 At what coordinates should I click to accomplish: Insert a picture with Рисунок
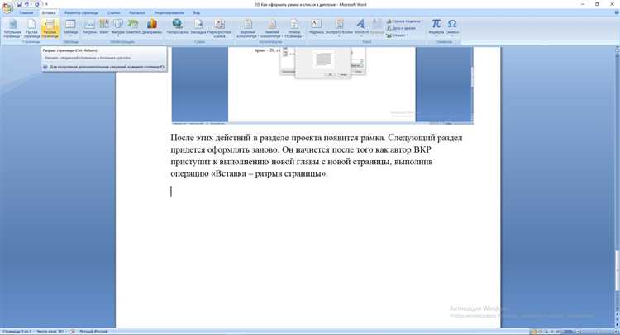click(90, 27)
